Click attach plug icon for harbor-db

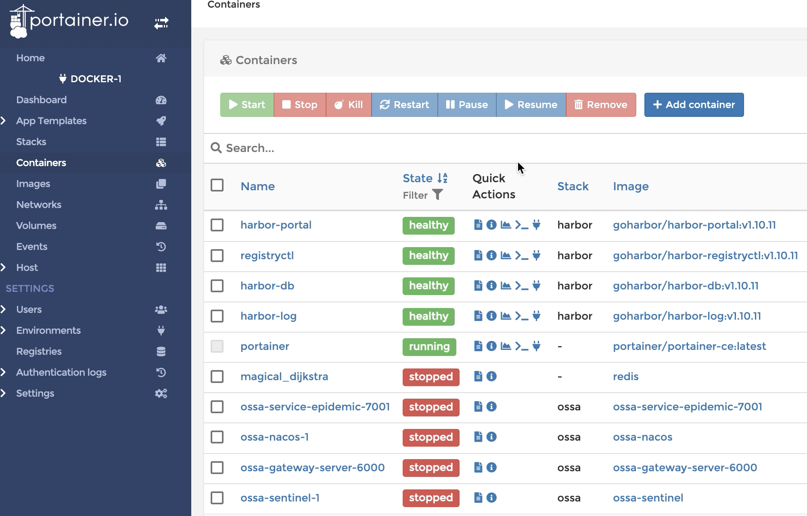tap(536, 285)
